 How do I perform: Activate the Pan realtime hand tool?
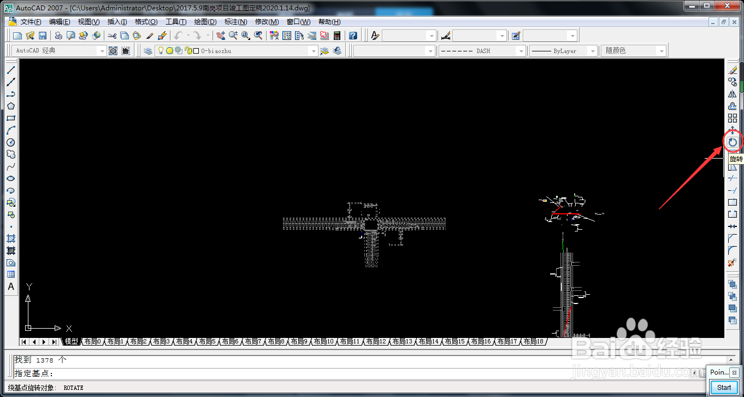tap(221, 36)
